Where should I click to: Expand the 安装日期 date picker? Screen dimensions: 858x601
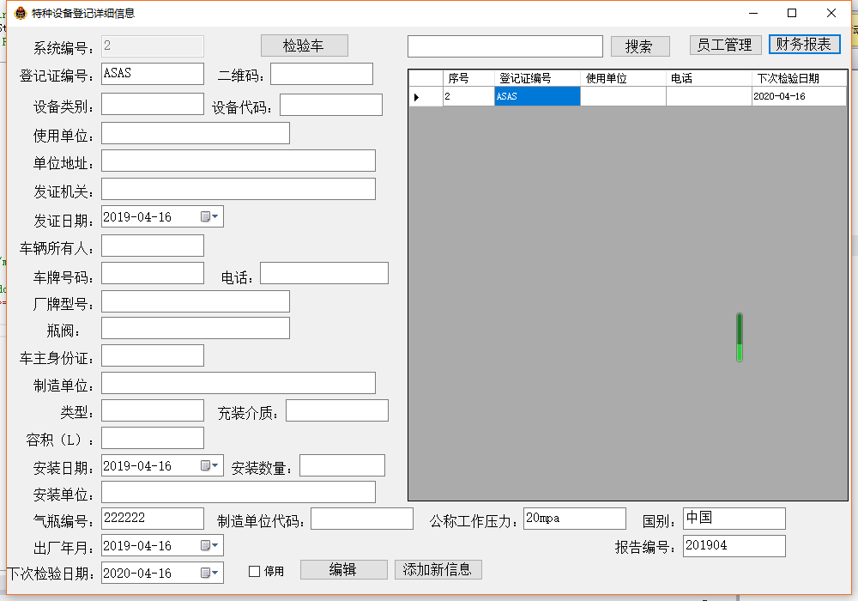point(210,466)
